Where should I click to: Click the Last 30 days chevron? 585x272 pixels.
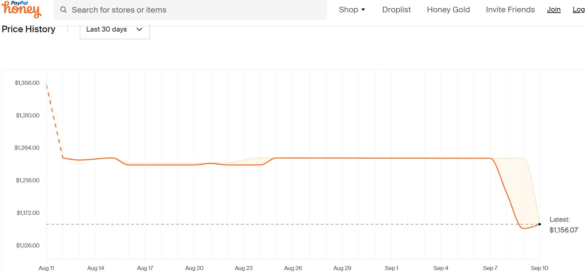click(x=139, y=29)
